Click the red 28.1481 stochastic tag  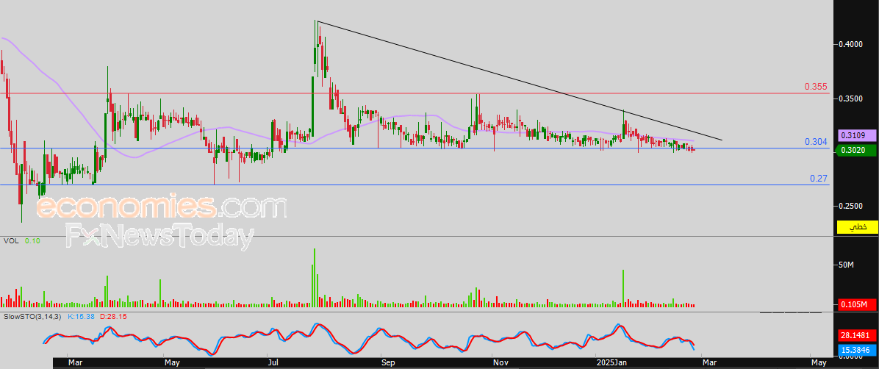tap(856, 335)
